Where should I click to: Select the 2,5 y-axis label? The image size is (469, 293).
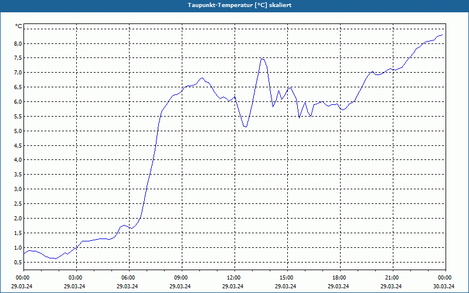18,203
